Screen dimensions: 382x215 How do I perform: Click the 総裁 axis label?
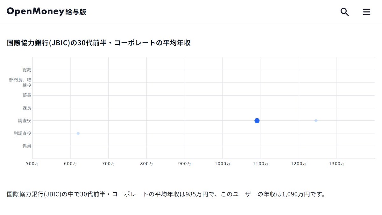pyautogui.click(x=27, y=70)
